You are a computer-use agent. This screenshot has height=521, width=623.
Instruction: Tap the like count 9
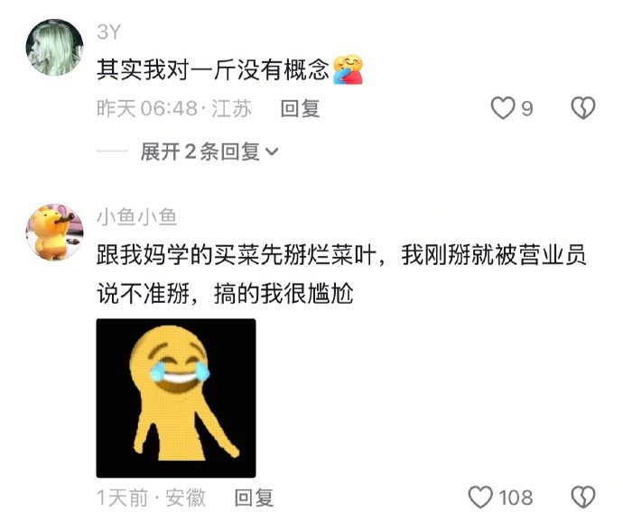point(527,108)
